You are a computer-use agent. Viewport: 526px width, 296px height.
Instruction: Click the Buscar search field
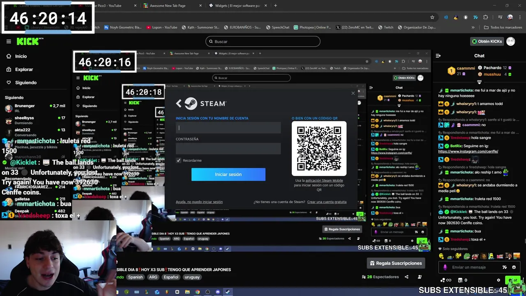pos(263,42)
